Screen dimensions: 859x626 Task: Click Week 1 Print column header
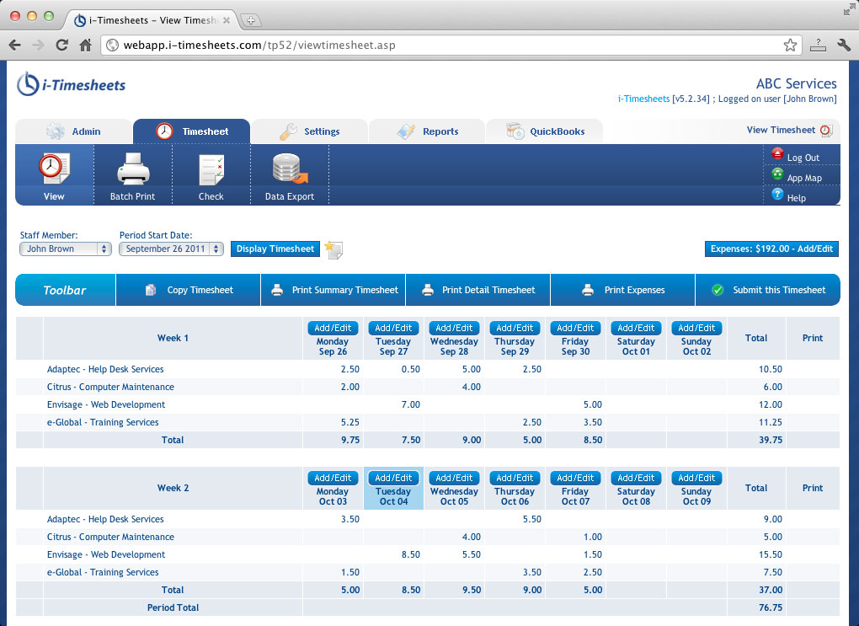click(813, 338)
